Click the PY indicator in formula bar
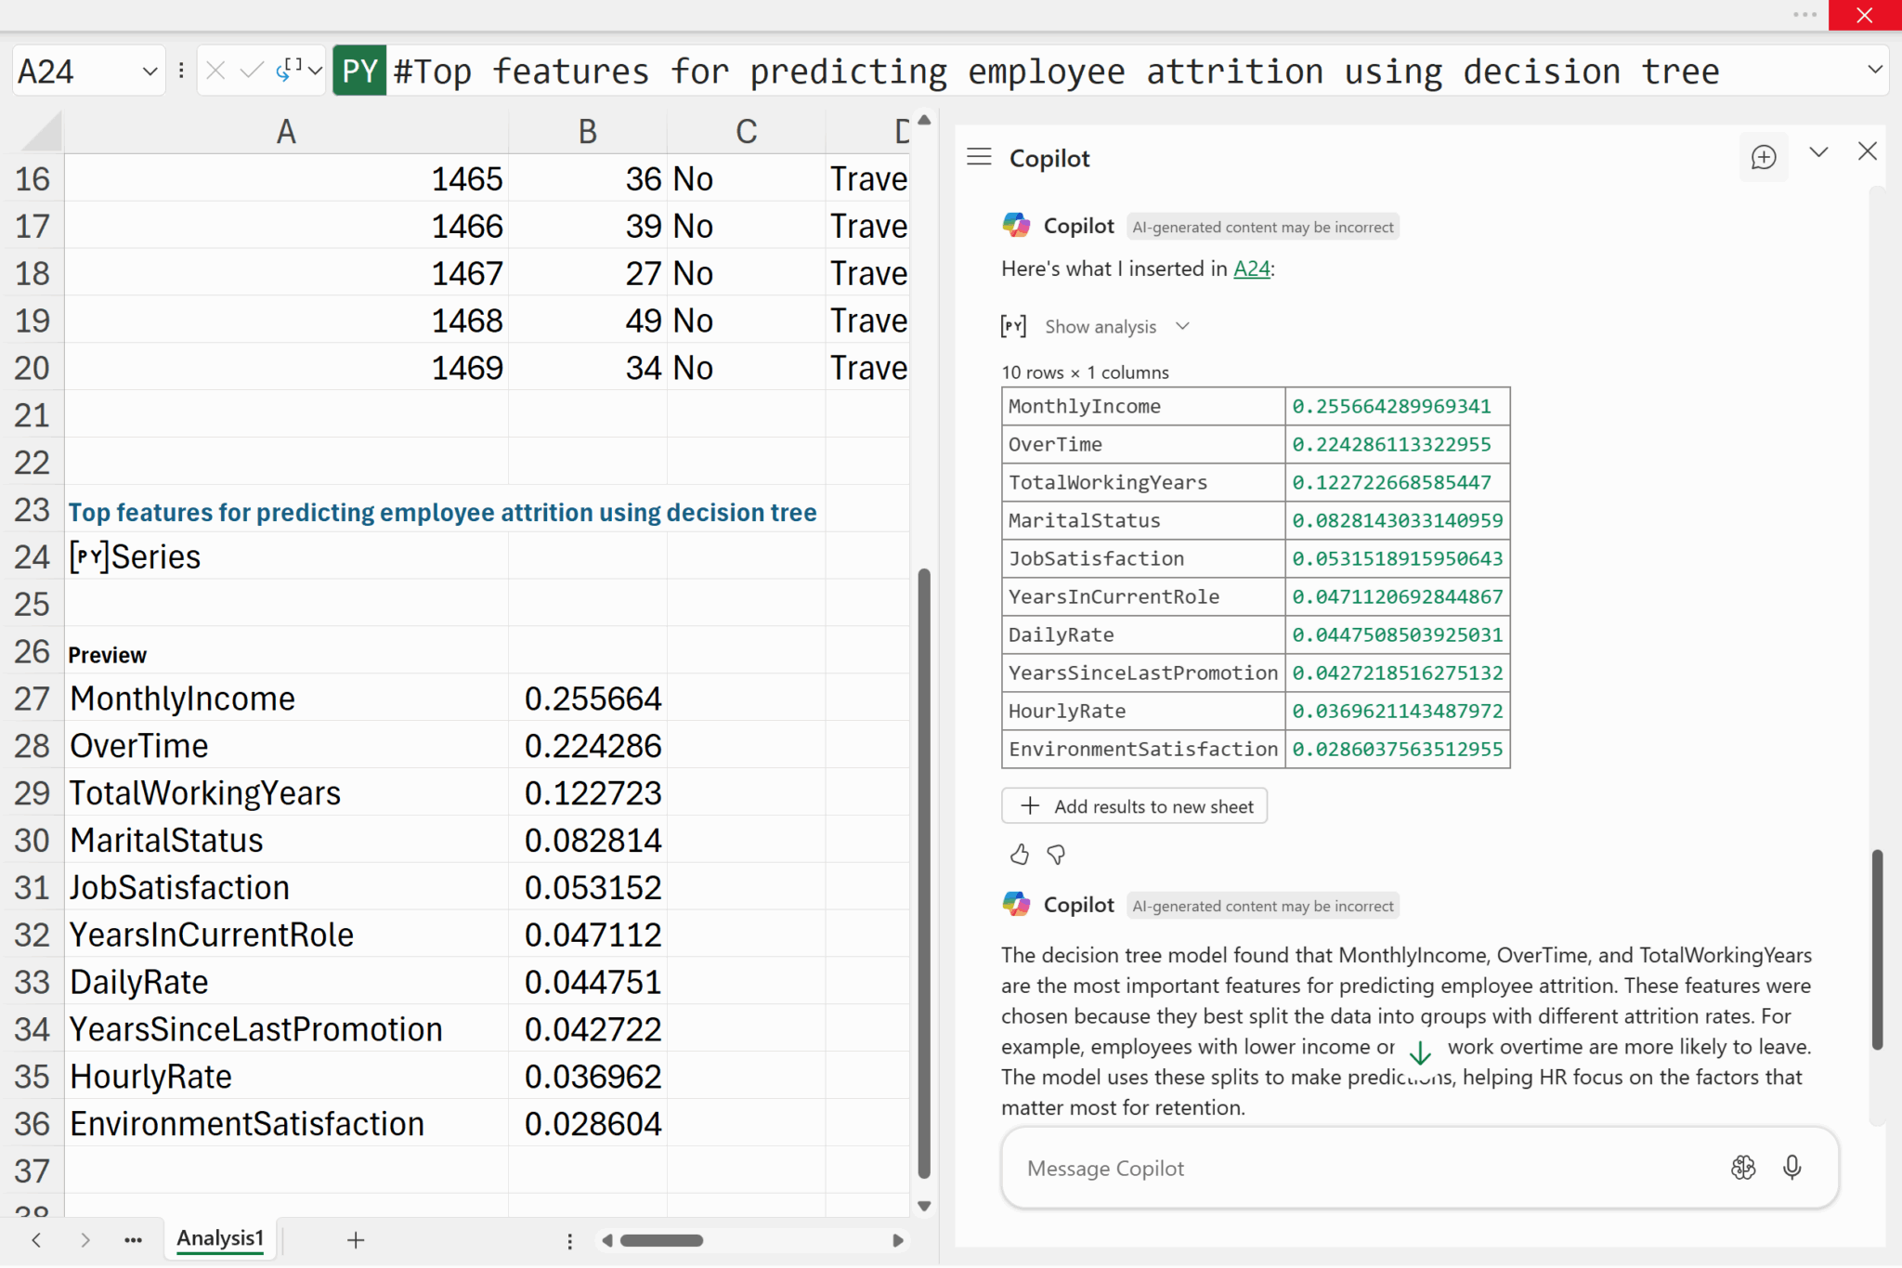 tap(359, 71)
